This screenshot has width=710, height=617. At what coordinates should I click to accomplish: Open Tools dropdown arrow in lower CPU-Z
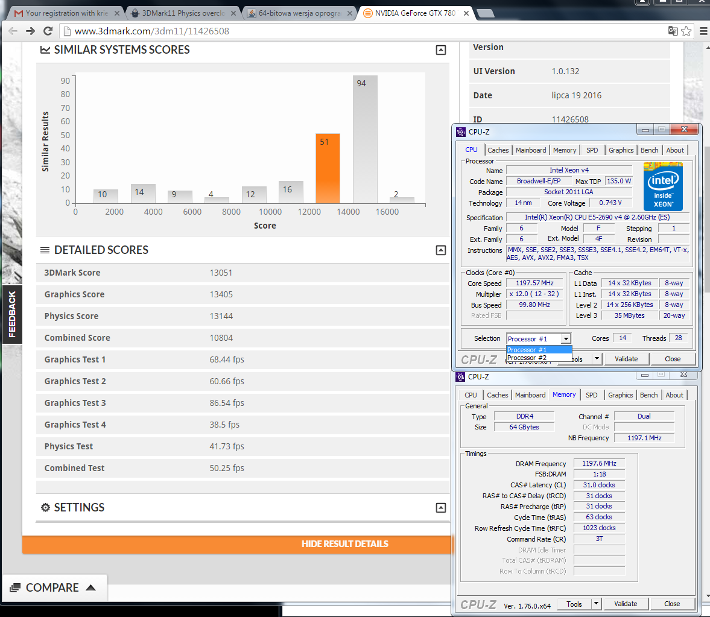pos(597,604)
